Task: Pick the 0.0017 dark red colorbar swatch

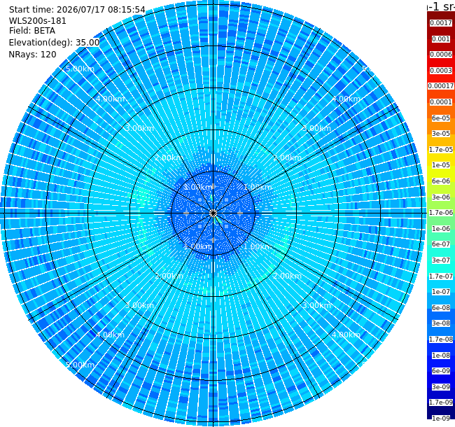Action: (441, 23)
